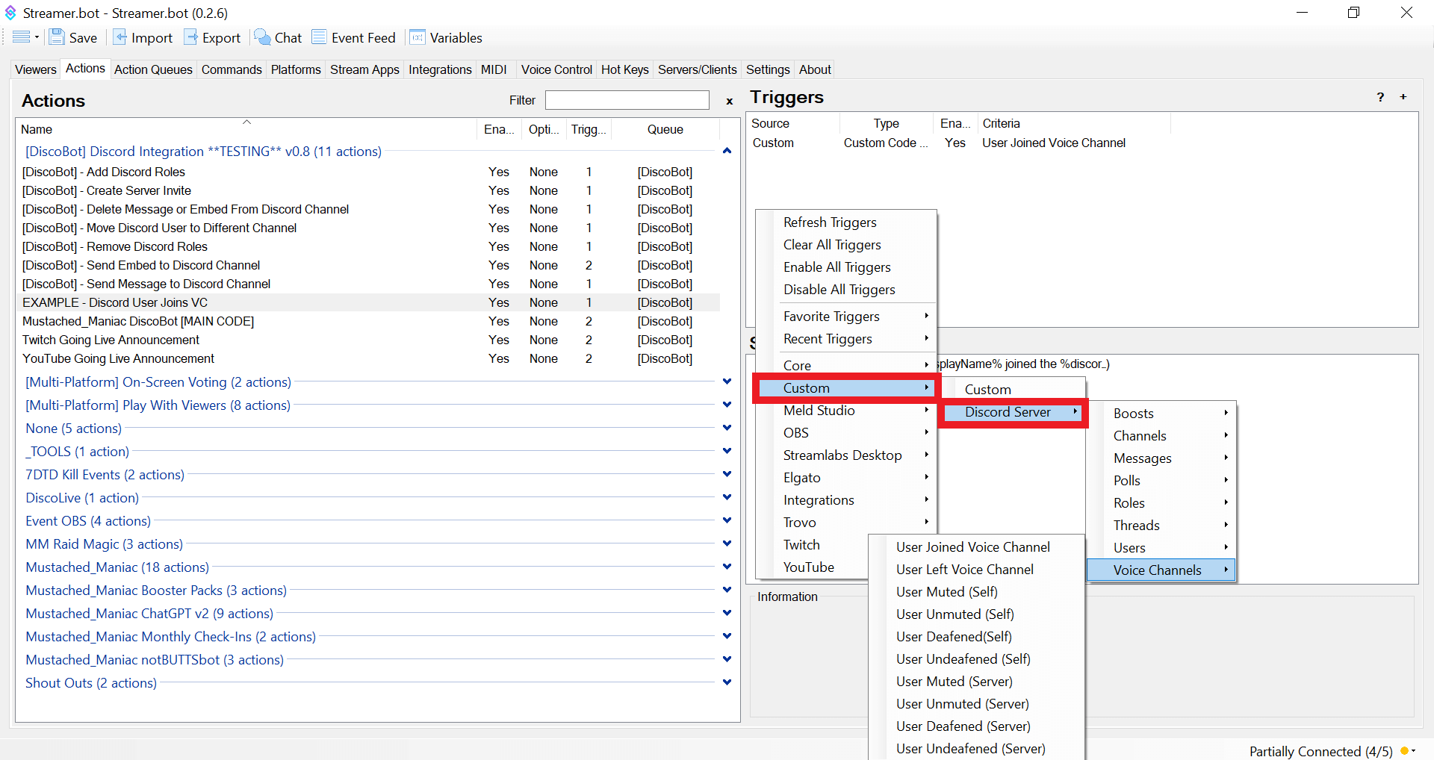Expand the None (5 actions) group
The image size is (1434, 760).
tap(727, 428)
